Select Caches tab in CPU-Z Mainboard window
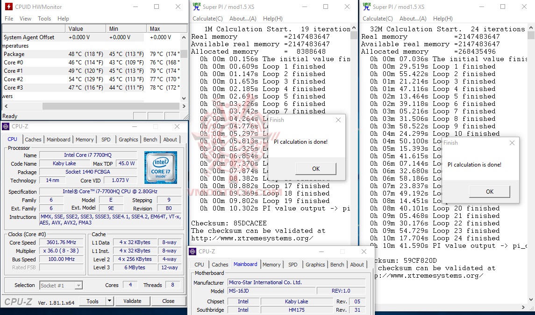The height and width of the screenshot is (315, 535). [x=220, y=265]
